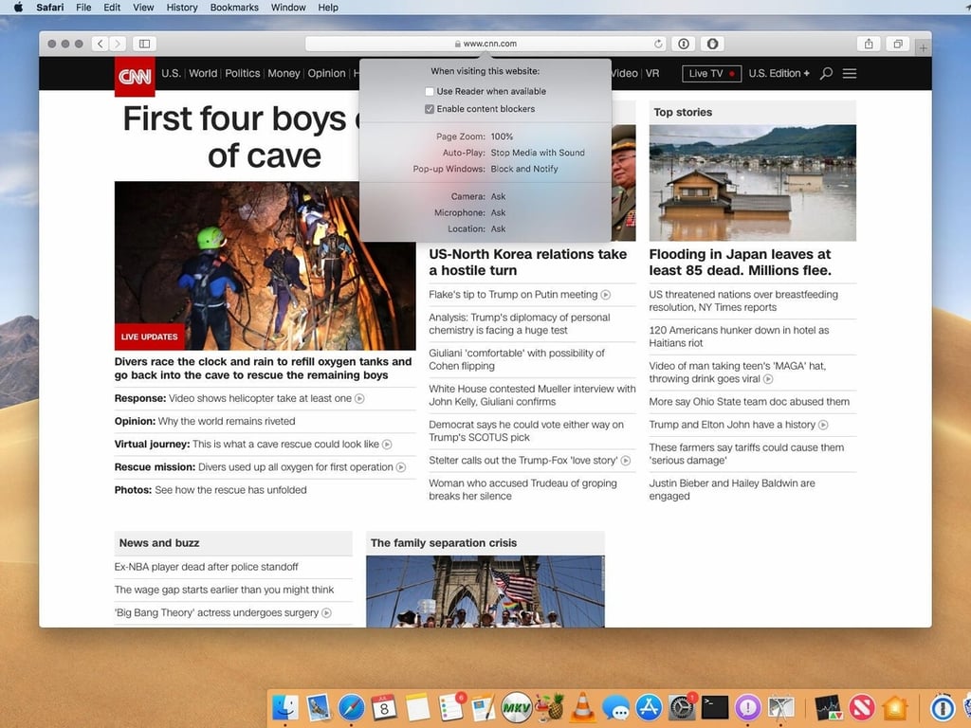Open the Japan flooding house photo

point(752,183)
